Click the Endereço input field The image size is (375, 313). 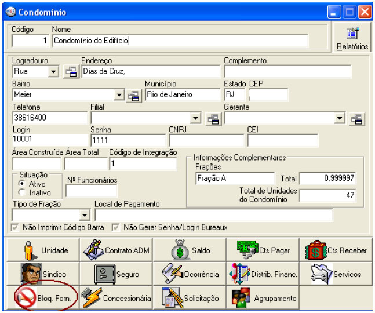[x=151, y=71]
